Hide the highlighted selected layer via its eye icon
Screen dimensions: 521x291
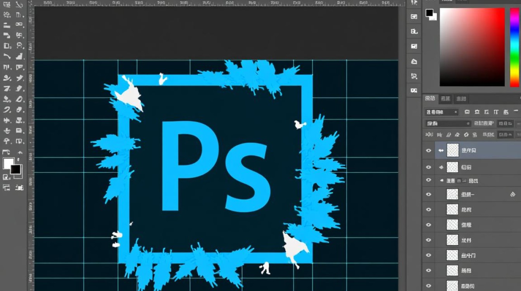tap(428, 150)
